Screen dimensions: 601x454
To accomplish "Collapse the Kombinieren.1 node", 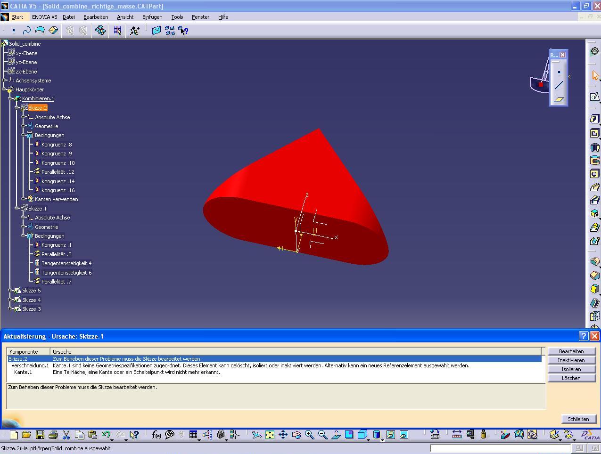I will coord(10,98).
